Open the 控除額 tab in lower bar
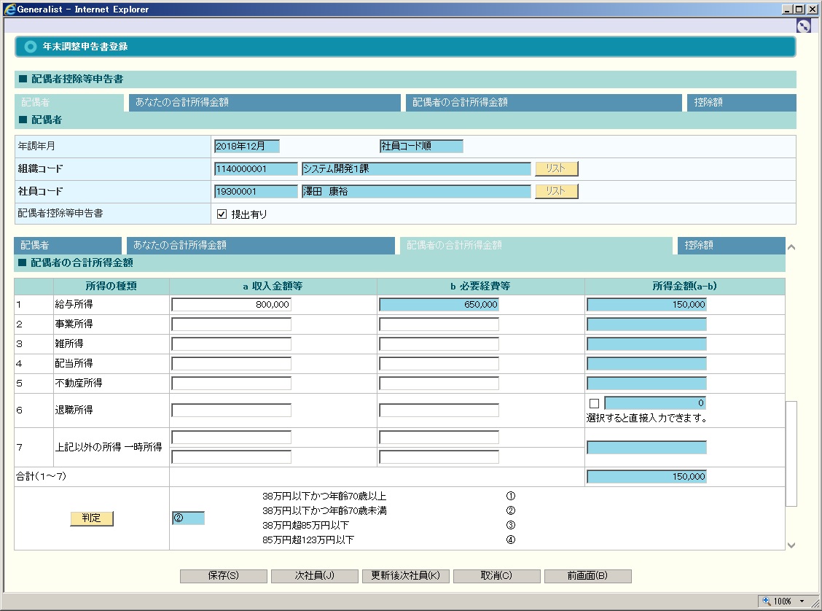Image resolution: width=822 pixels, height=611 pixels. [x=730, y=246]
